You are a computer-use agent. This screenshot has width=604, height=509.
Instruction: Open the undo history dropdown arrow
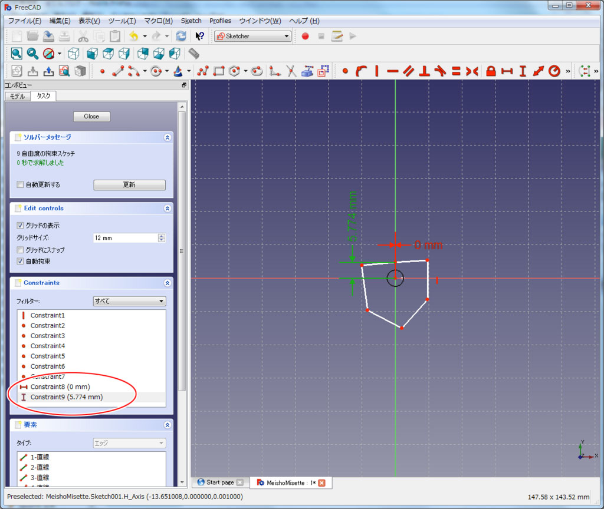click(x=145, y=37)
